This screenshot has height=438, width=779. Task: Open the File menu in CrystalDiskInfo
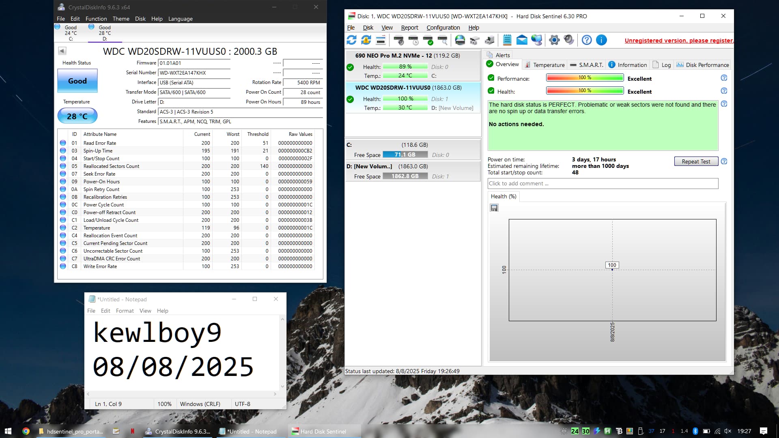pos(61,19)
